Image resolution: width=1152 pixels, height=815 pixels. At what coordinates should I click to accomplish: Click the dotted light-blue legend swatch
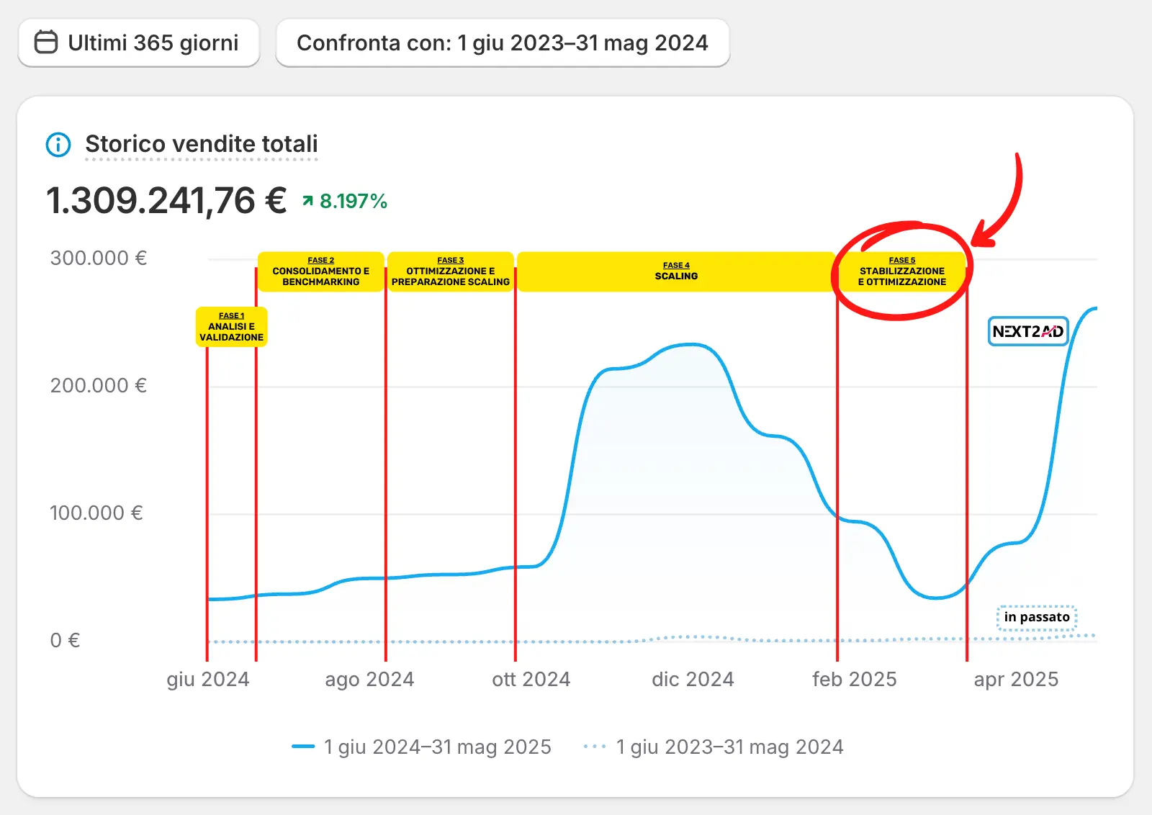[x=595, y=747]
